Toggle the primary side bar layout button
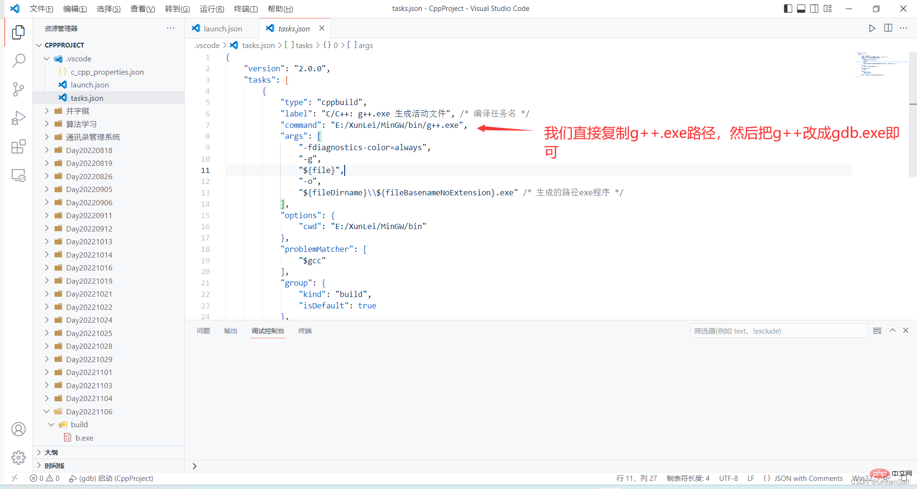The height and width of the screenshot is (489, 917). point(788,9)
